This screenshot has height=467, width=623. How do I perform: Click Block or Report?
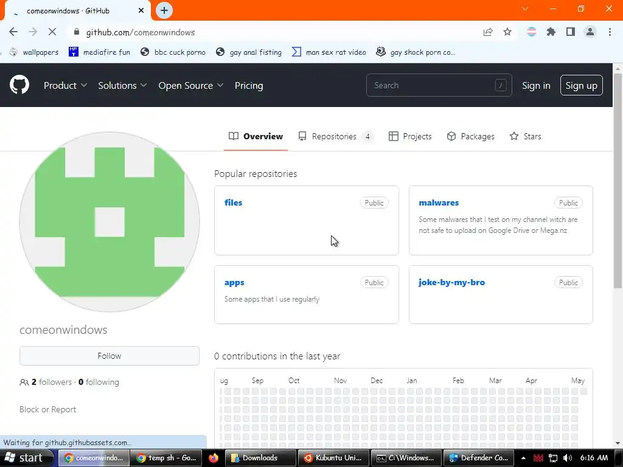(x=47, y=409)
